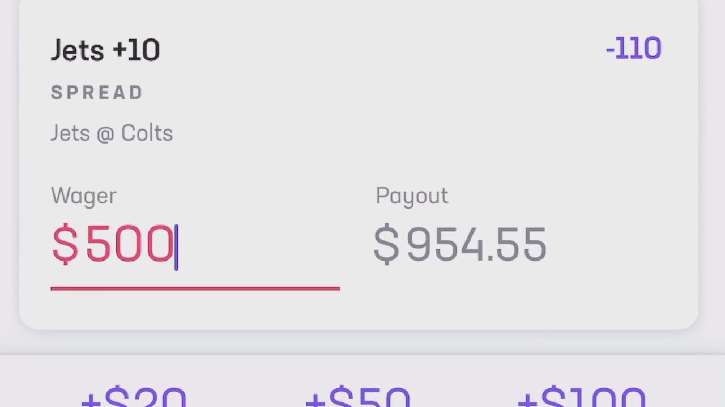
Task: Select the Payout label
Action: pyautogui.click(x=412, y=196)
